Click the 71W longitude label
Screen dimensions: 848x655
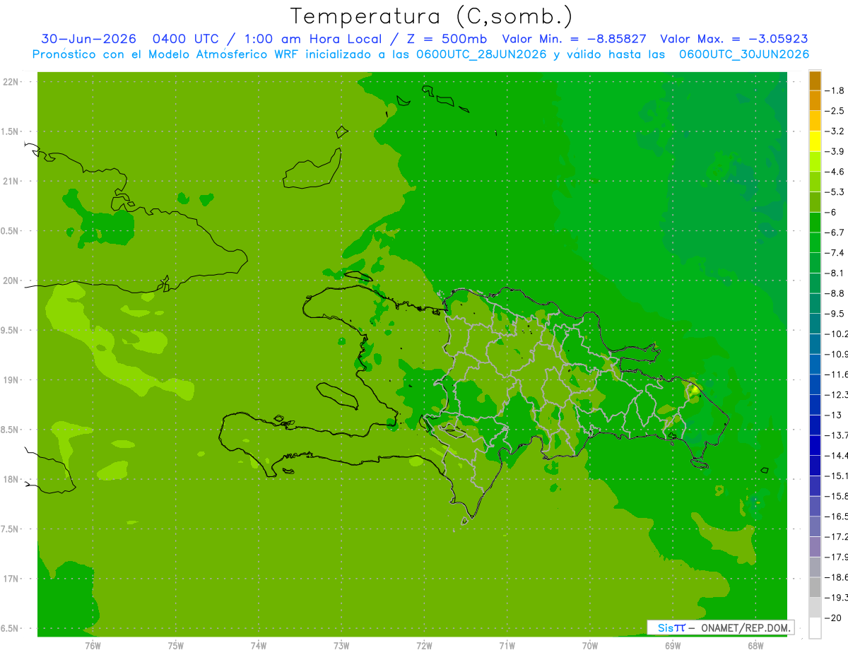coord(507,645)
